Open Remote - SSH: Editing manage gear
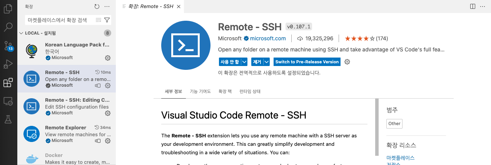 [108, 113]
